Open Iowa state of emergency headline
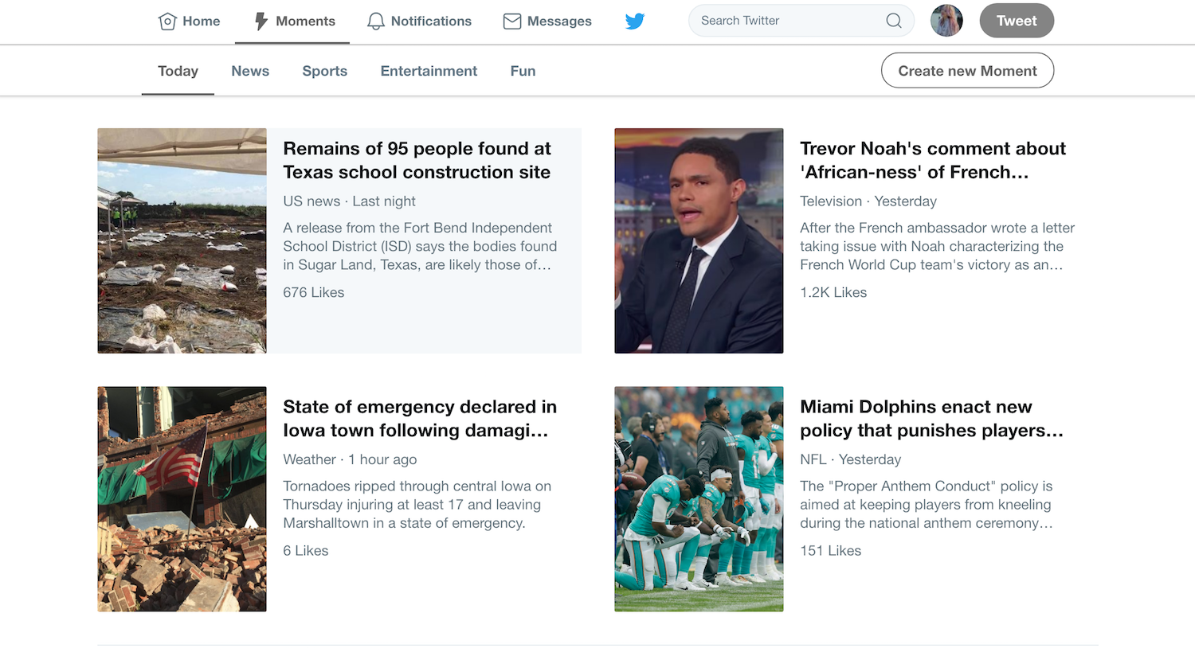This screenshot has width=1195, height=660. (420, 419)
